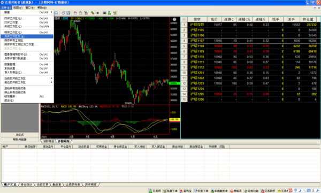321x193 pixels.
Task: Click the green pencil drawing tool icon
Action: coord(93,13)
